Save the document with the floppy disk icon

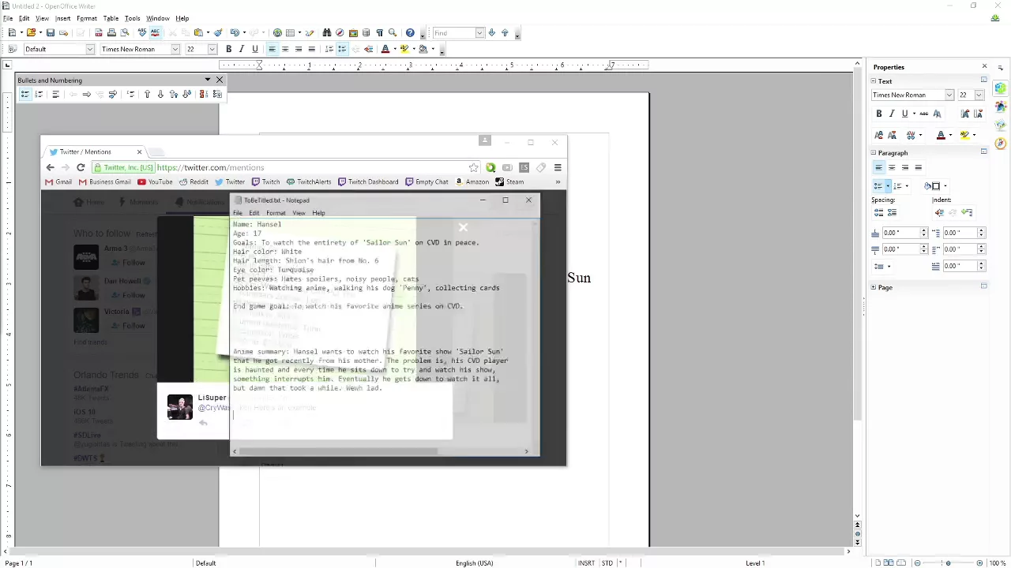51,33
